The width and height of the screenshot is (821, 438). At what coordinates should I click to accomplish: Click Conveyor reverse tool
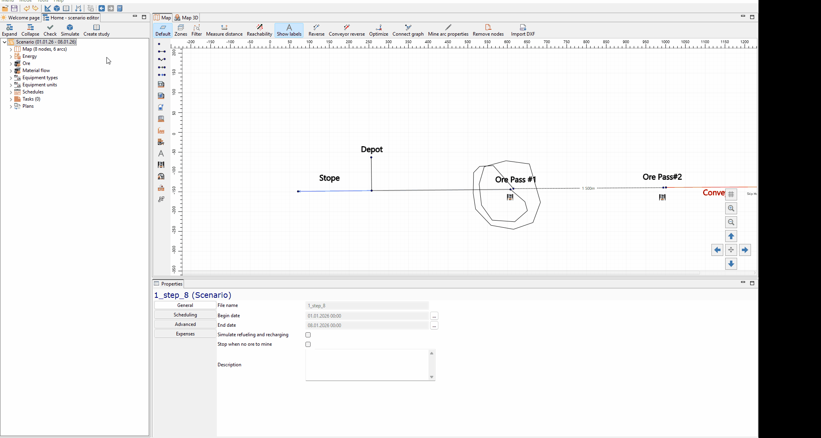[347, 30]
